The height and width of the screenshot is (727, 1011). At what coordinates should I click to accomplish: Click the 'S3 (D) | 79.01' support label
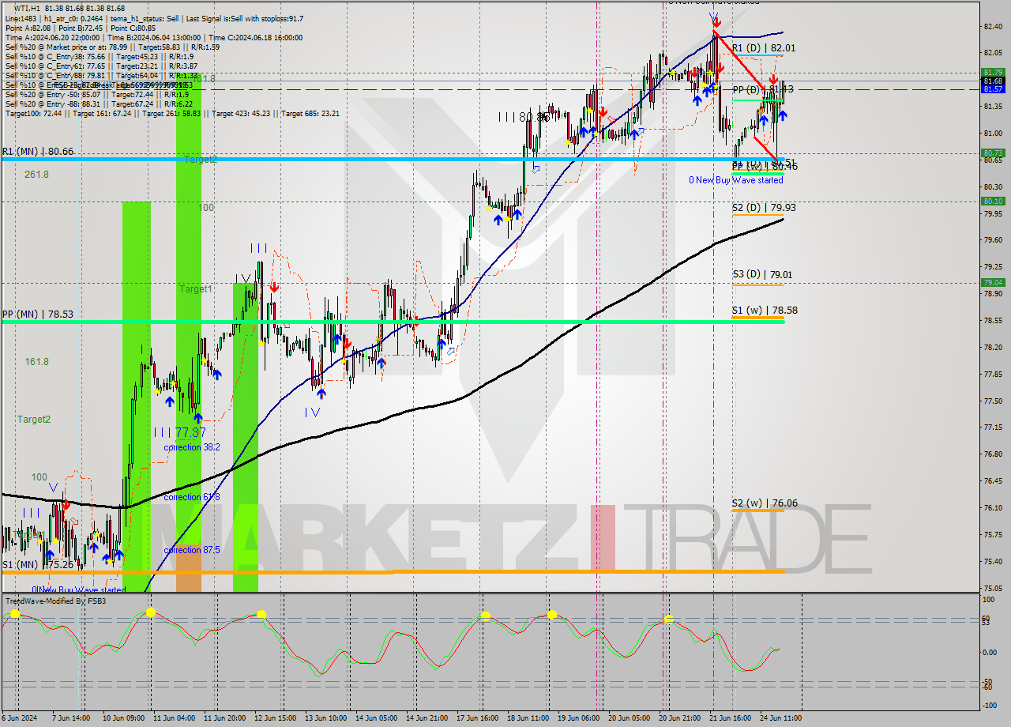(764, 275)
